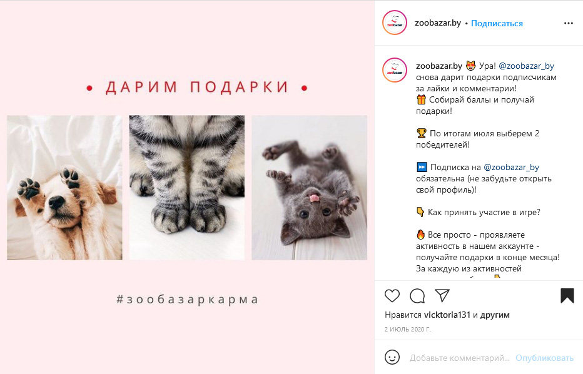Open emoji picker smiley icon
The height and width of the screenshot is (374, 583).
click(392, 358)
